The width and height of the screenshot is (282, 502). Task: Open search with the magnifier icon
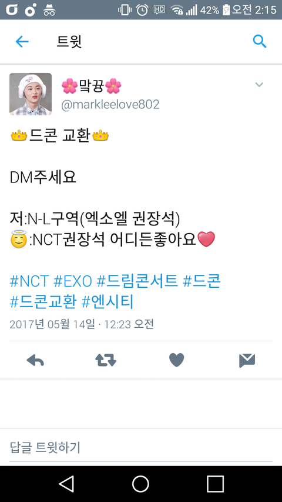coord(259,42)
